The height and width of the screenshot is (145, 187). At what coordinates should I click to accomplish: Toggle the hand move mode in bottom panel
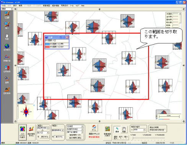tap(124, 130)
